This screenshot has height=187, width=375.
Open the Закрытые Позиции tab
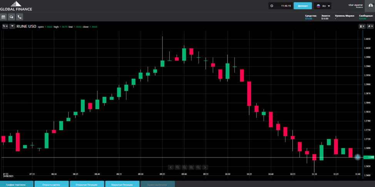pos(122,185)
